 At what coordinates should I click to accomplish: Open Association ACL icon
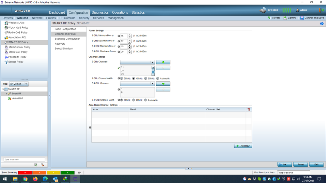pyautogui.click(x=6, y=37)
